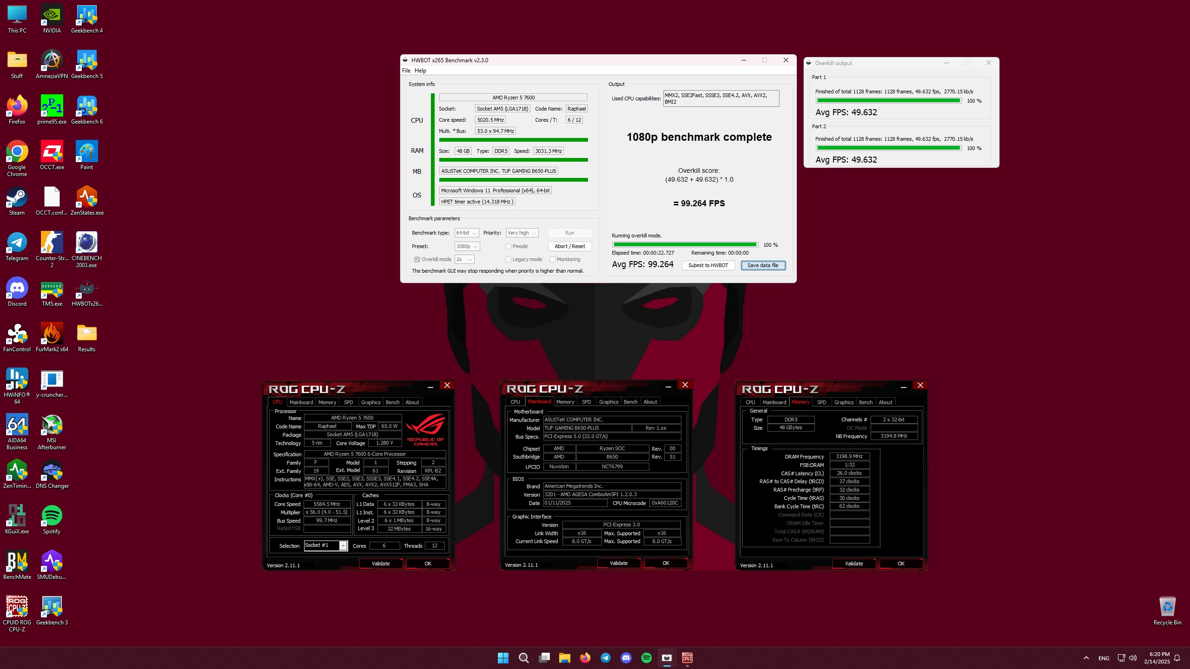Viewport: 1190px width, 669px height.
Task: Open Help menu in HWBOT x265
Action: click(x=420, y=71)
